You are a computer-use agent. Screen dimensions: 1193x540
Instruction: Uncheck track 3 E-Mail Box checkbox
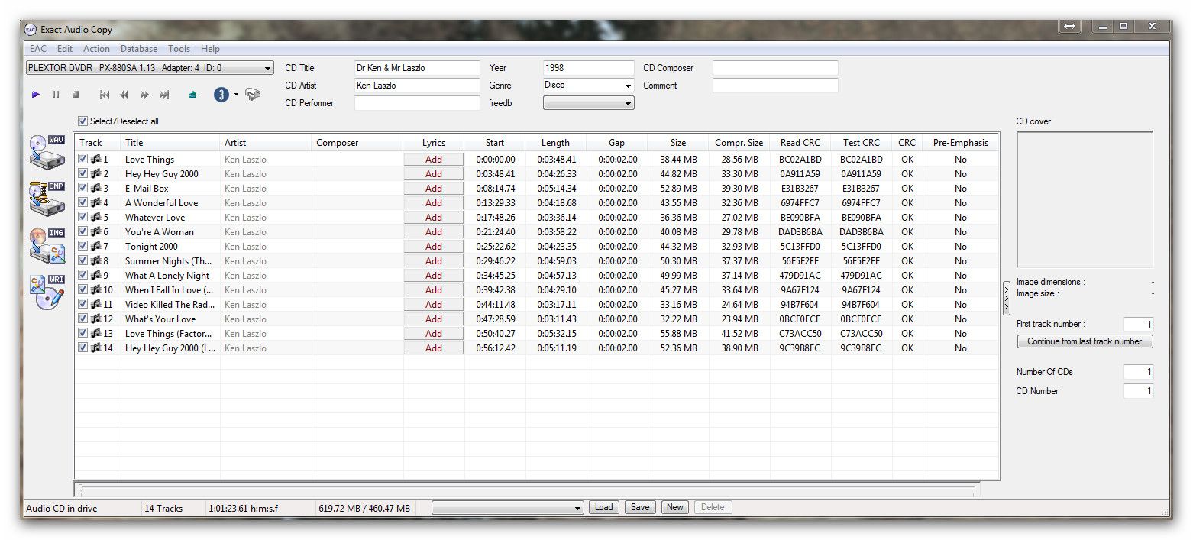pyautogui.click(x=82, y=189)
